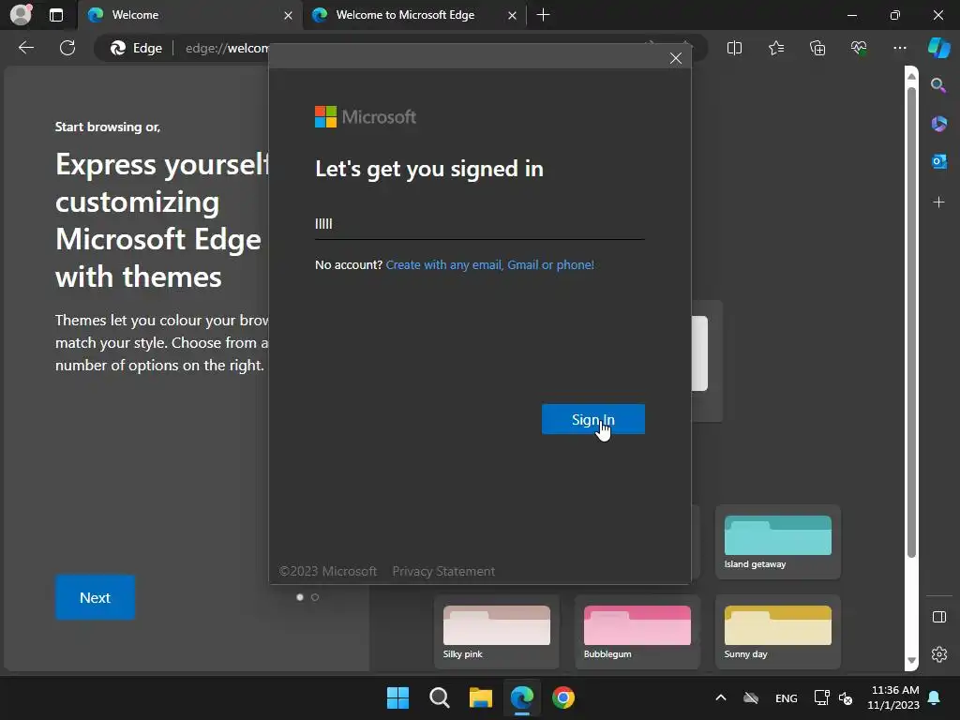Click the OneDrive cloud tray icon
The image size is (960, 720).
[751, 697]
